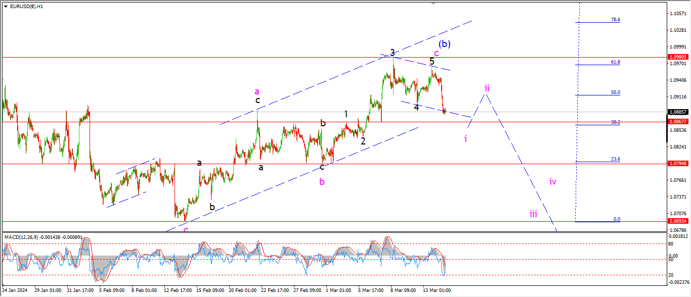The width and height of the screenshot is (691, 297).
Task: Select the 61.8 Fibonacci level label
Action: coord(616,62)
